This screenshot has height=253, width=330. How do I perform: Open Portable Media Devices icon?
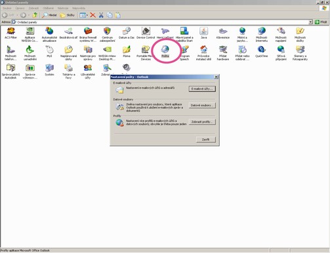coord(146,50)
